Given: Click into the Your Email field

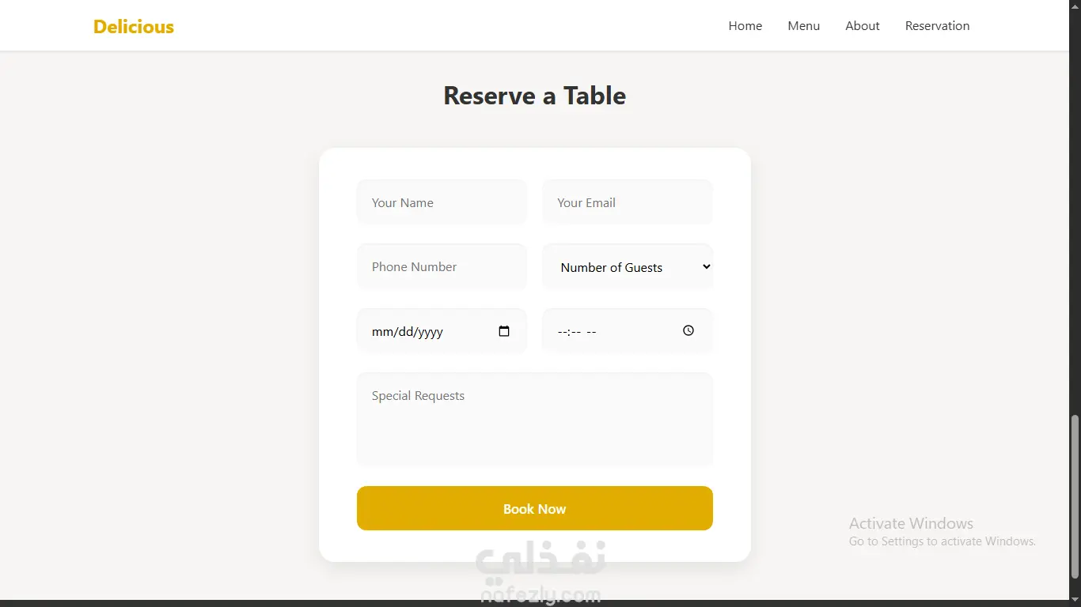Looking at the screenshot, I should tap(628, 202).
